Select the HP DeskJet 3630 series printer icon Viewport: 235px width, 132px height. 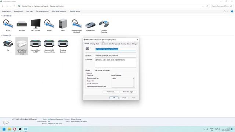point(22,44)
